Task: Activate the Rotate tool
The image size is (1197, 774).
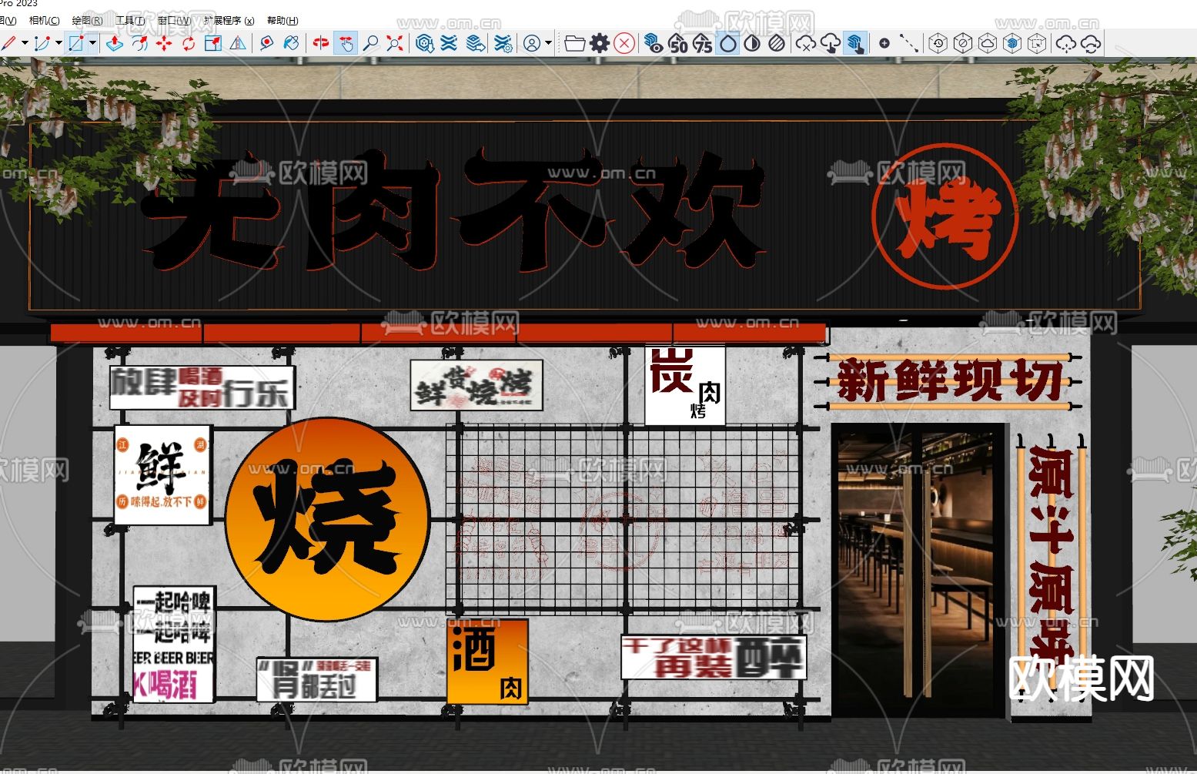Action: pyautogui.click(x=187, y=44)
